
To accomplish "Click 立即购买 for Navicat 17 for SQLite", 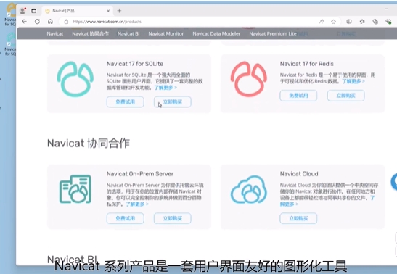I will click(173, 102).
